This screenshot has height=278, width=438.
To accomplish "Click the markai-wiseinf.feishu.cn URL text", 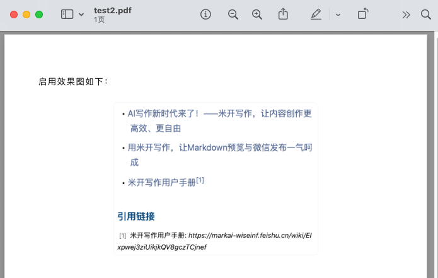I will click(214, 241).
